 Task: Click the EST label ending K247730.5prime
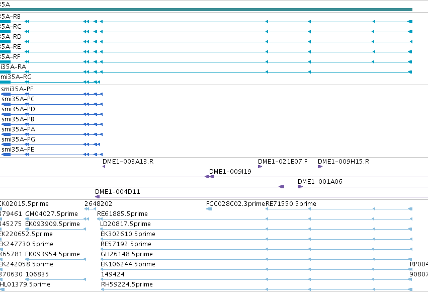click(x=27, y=244)
